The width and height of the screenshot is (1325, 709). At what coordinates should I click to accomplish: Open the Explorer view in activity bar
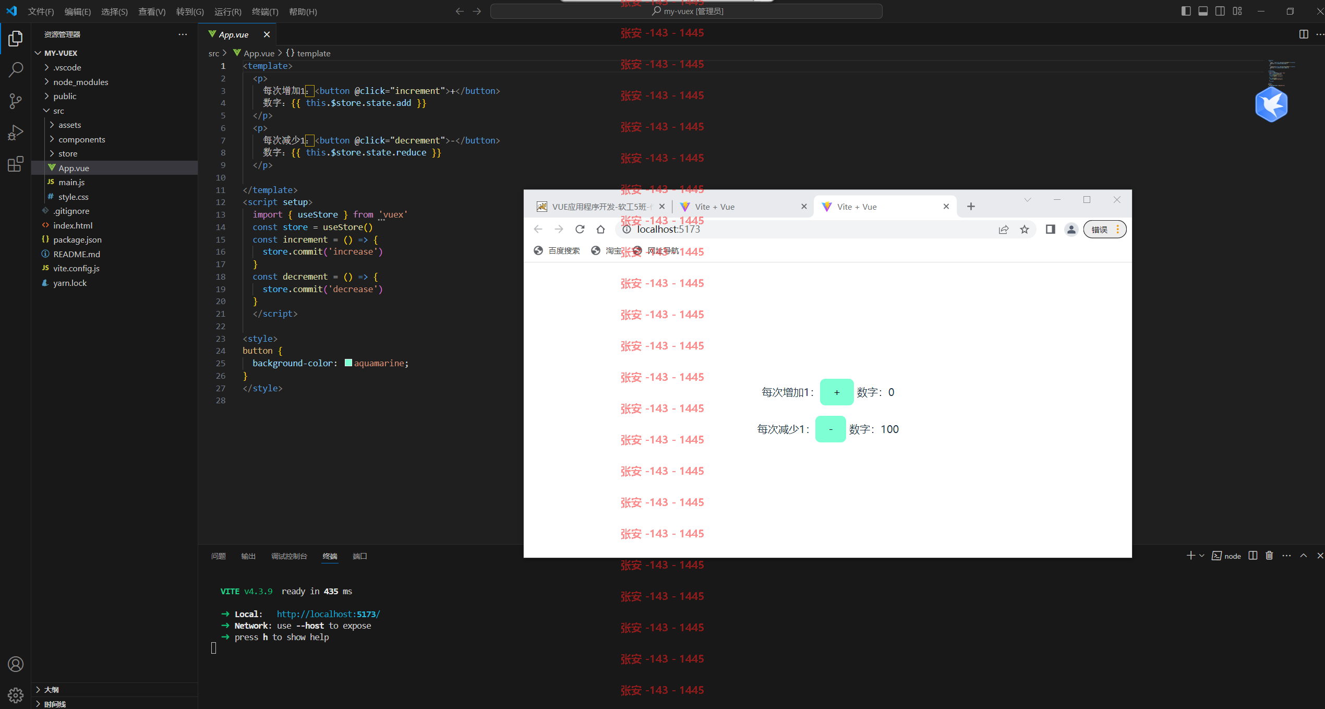(x=16, y=38)
